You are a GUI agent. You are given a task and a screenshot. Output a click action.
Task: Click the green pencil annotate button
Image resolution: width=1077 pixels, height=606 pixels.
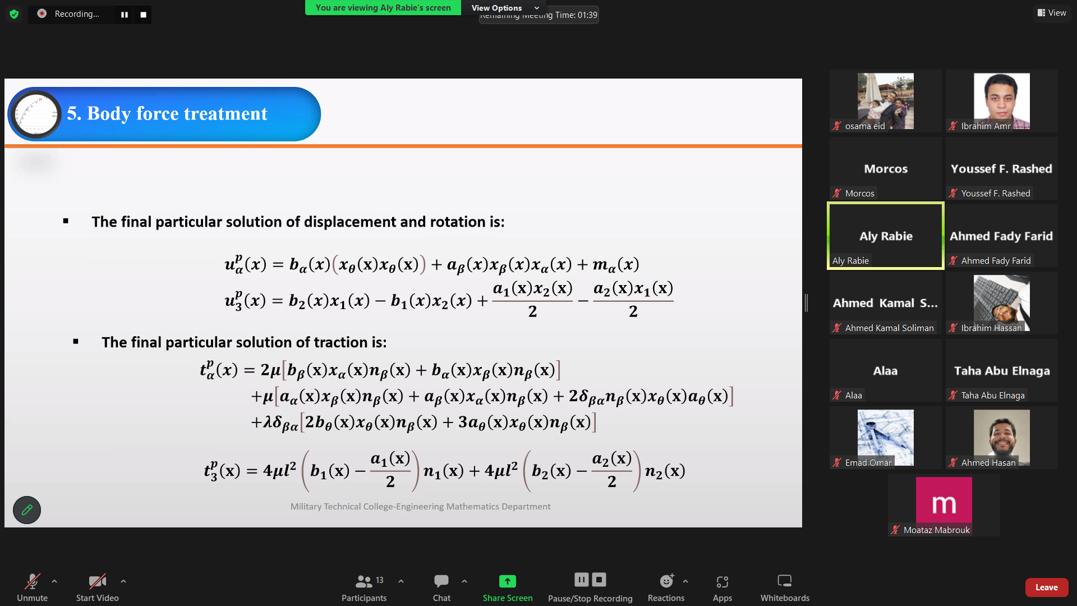click(x=27, y=510)
